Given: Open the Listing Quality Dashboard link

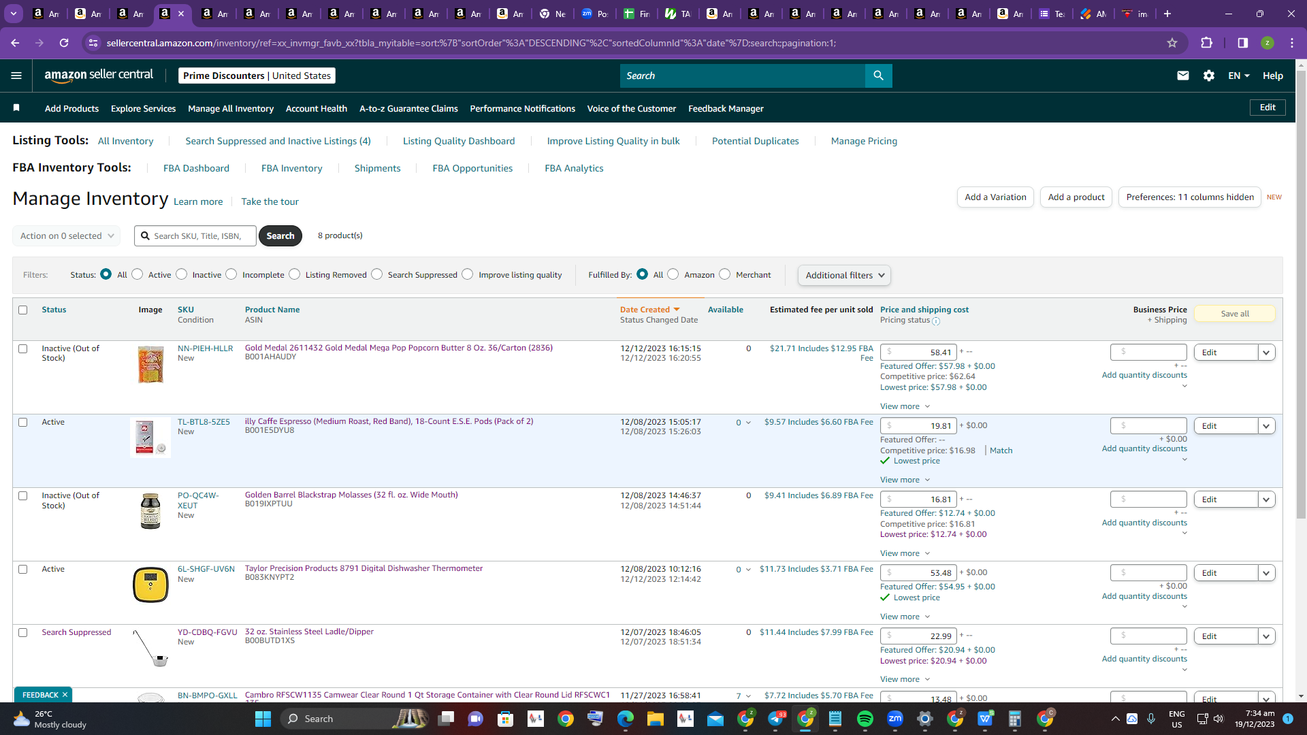Looking at the screenshot, I should click(x=459, y=141).
